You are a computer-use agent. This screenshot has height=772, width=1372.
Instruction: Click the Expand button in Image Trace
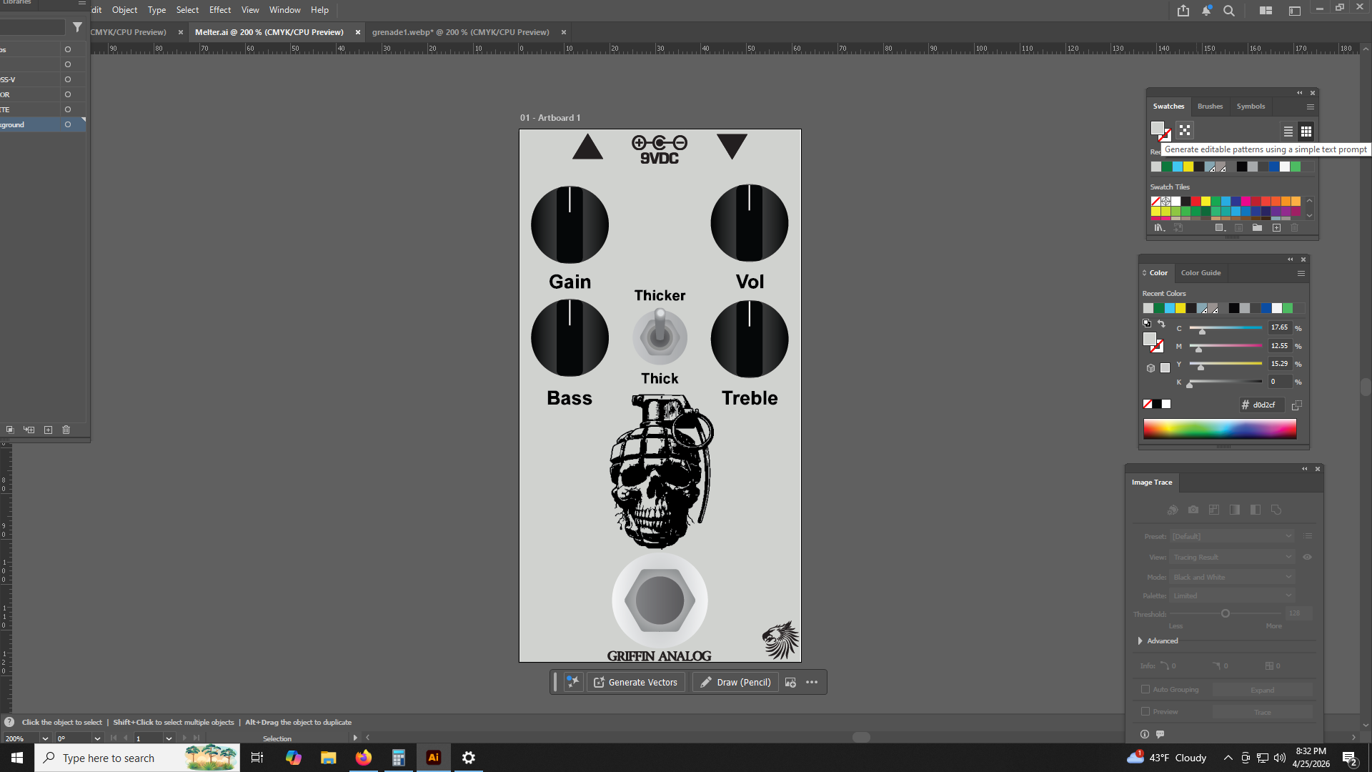point(1262,690)
